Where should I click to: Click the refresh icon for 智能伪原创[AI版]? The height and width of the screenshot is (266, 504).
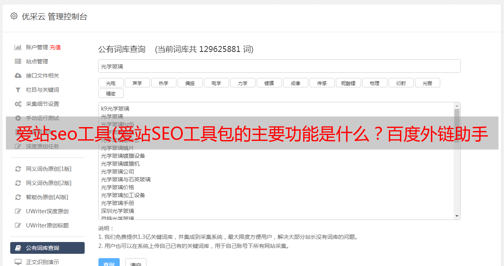(18, 197)
